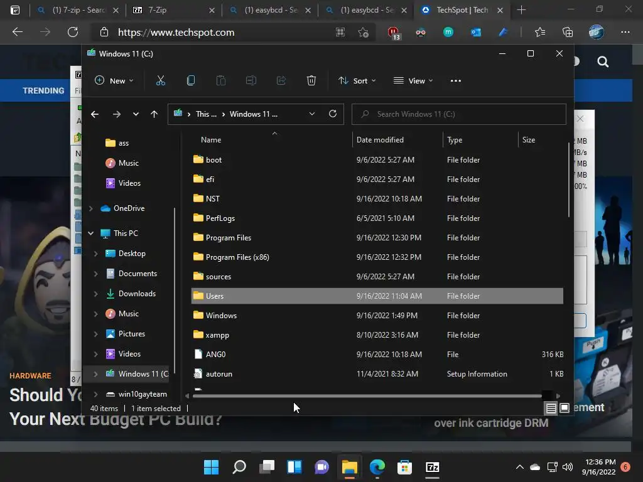The height and width of the screenshot is (482, 643).
Task: Click the Copy icon in Explorer toolbar
Action: tap(191, 81)
